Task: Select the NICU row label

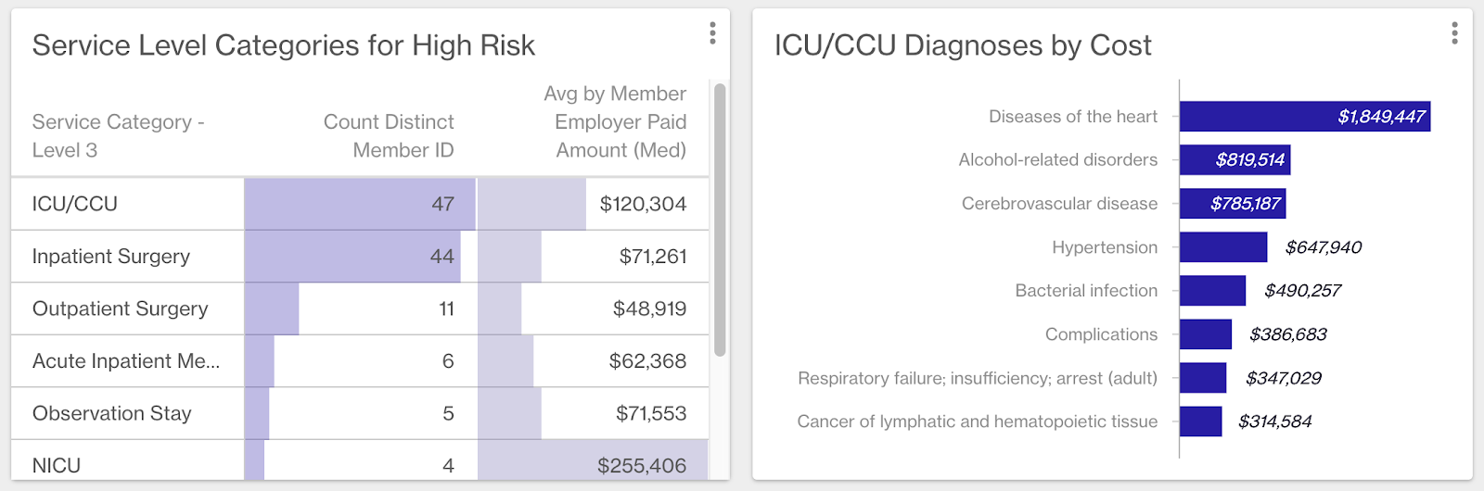Action: [x=57, y=465]
